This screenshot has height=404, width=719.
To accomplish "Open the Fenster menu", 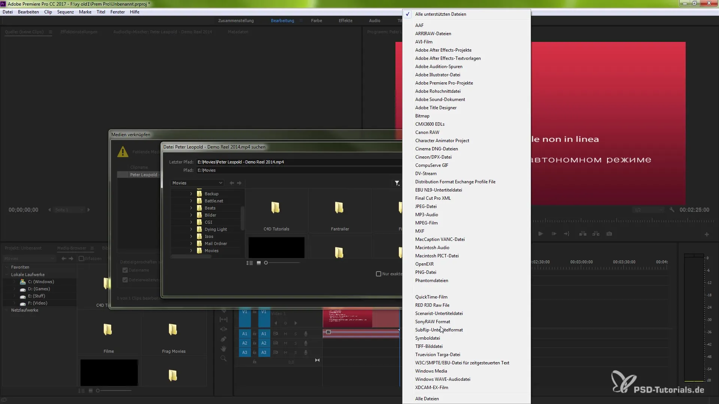I will click(x=118, y=12).
